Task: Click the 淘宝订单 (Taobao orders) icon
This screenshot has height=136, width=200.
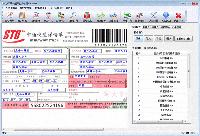Action: click(x=36, y=16)
